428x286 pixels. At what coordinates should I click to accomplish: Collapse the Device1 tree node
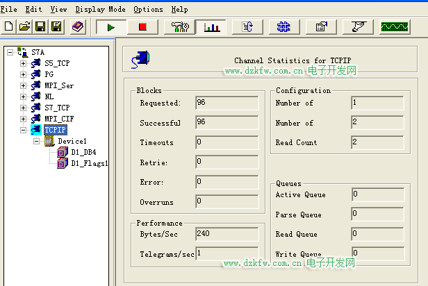click(x=36, y=141)
